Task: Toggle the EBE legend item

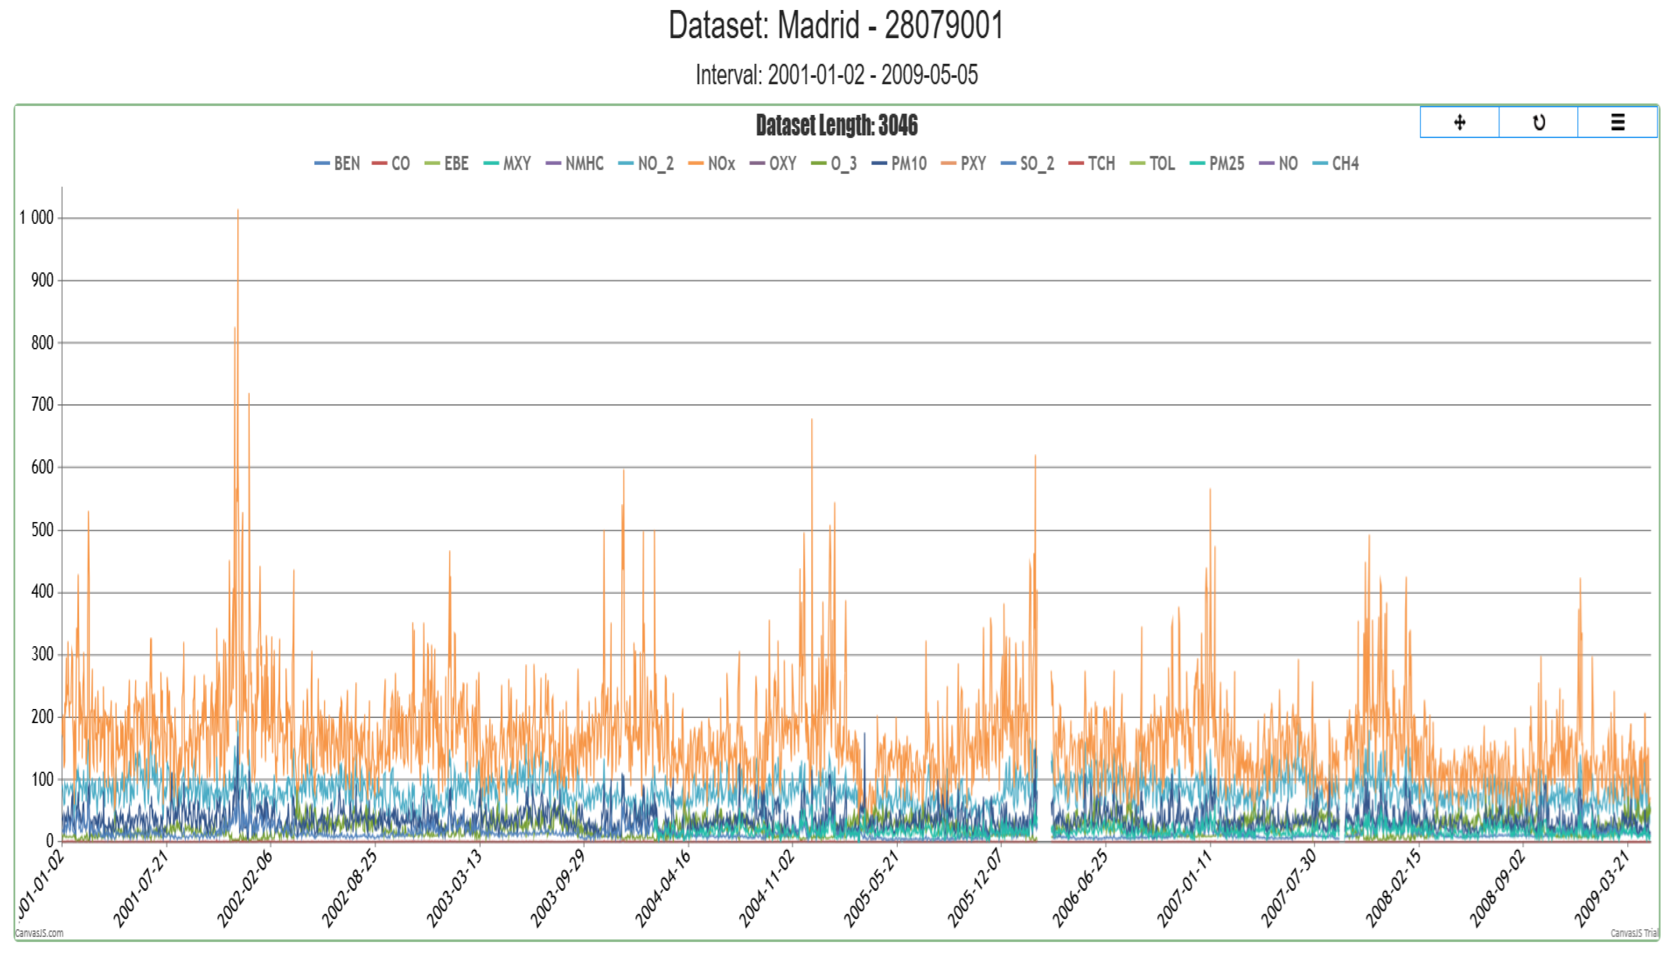Action: click(446, 164)
